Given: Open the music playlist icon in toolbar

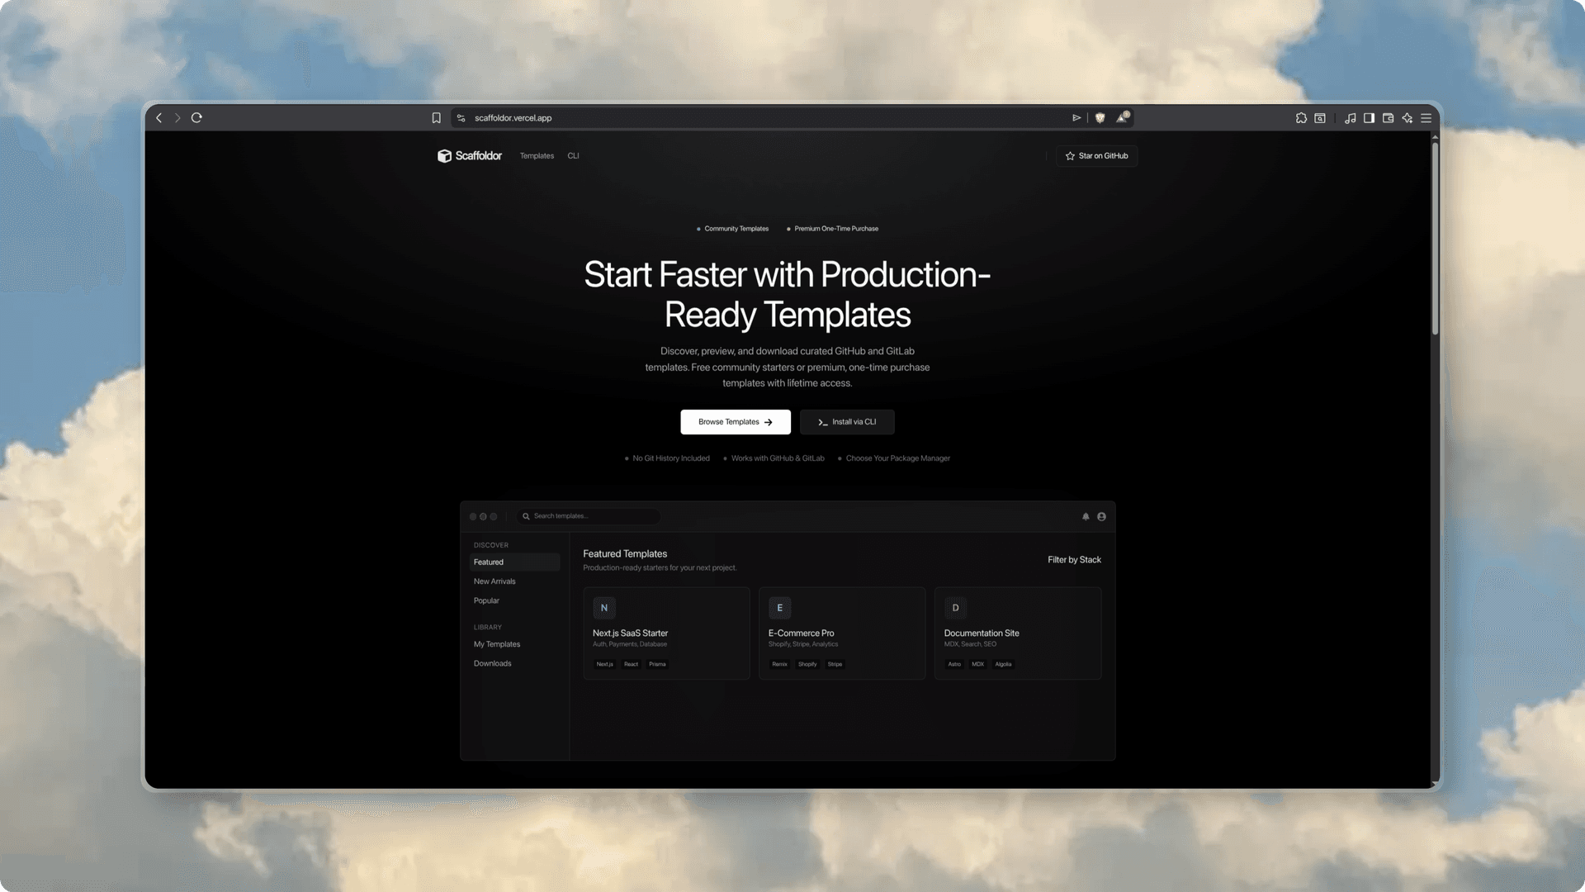Looking at the screenshot, I should (1350, 118).
